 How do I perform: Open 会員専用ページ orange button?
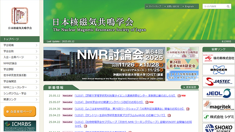20,111
